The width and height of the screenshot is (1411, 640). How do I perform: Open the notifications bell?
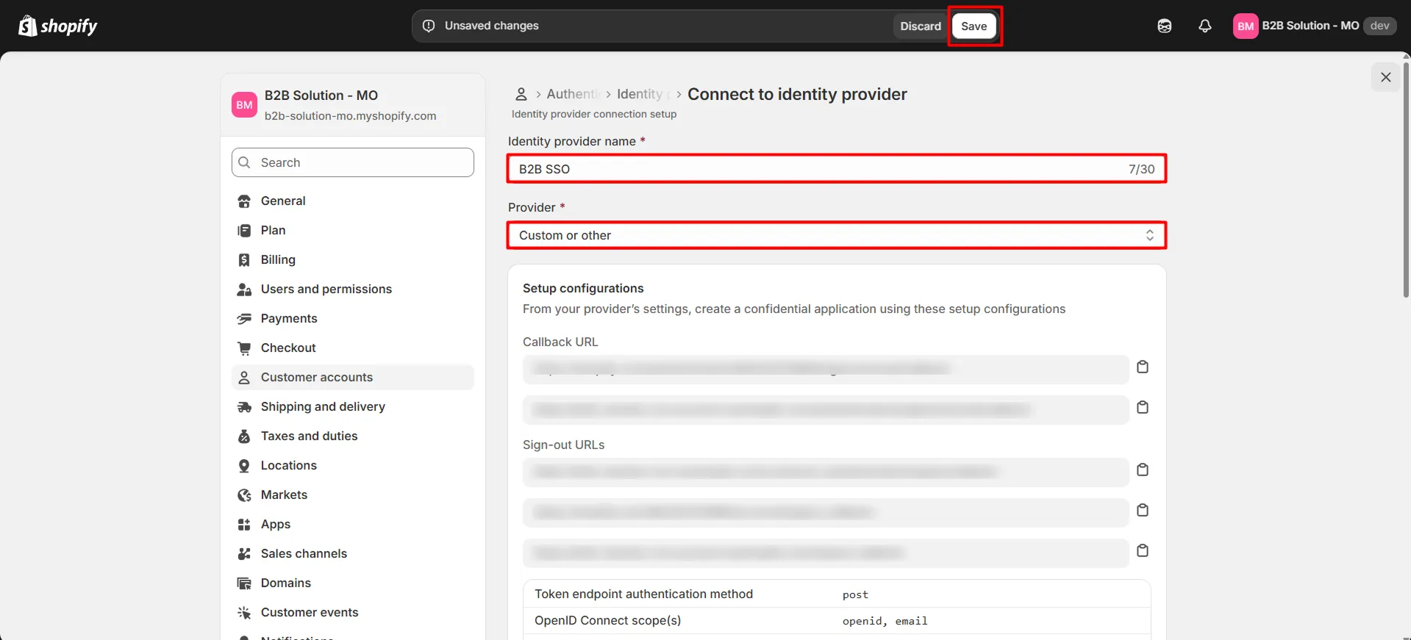click(x=1205, y=26)
